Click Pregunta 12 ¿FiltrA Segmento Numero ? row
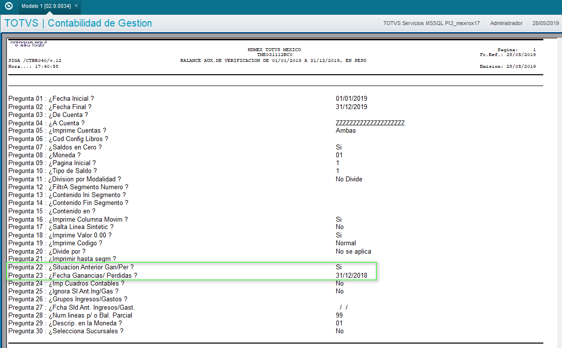562x348 pixels. point(68,187)
